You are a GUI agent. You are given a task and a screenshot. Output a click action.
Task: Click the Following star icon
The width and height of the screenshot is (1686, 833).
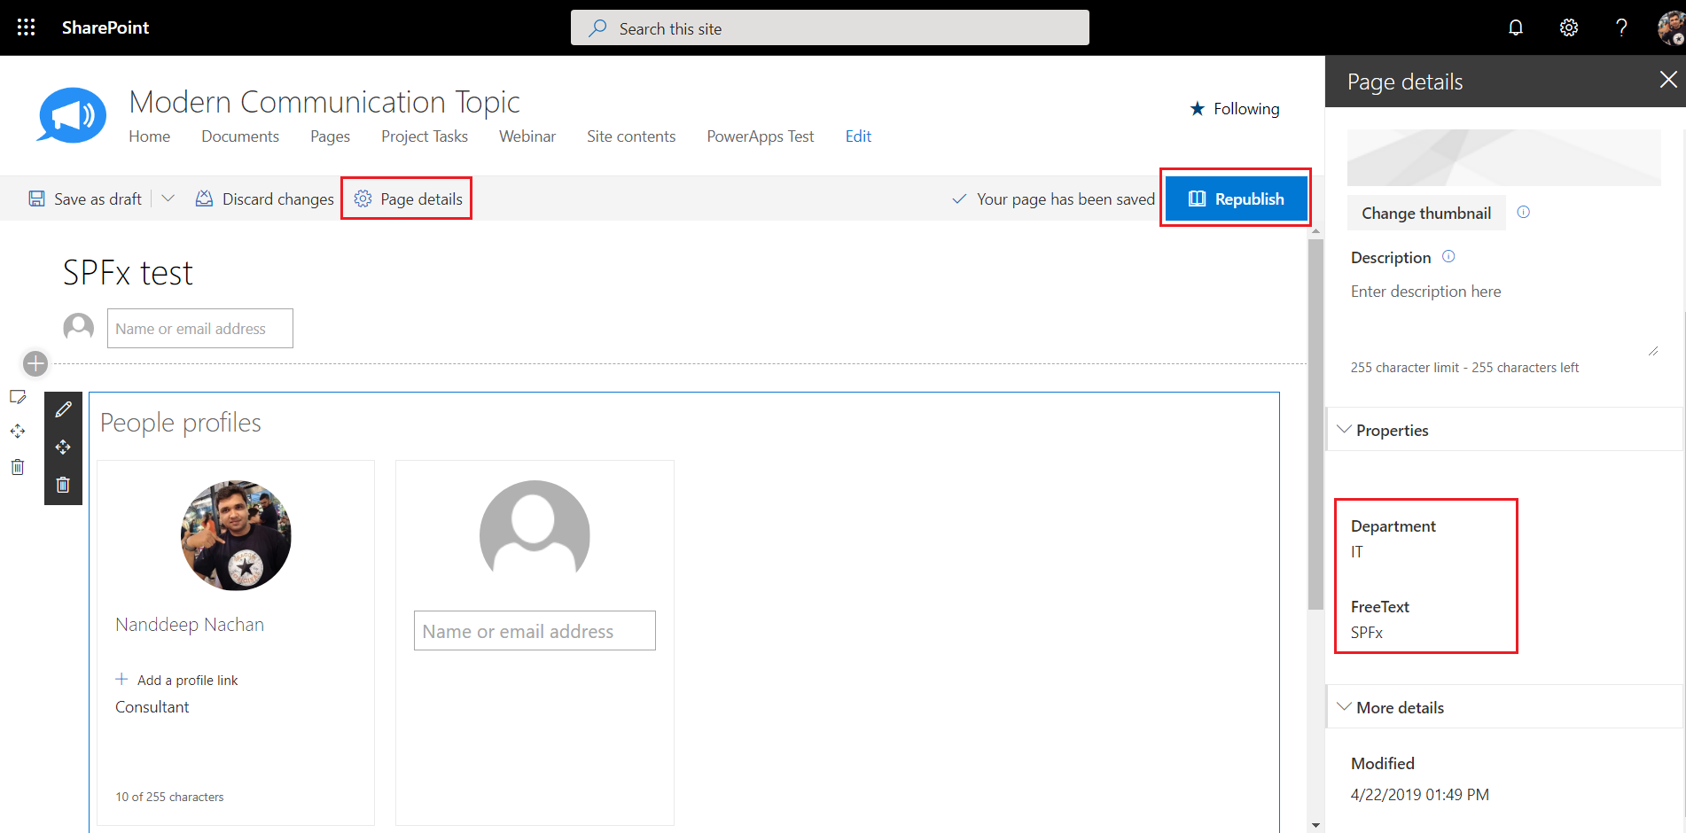[x=1198, y=109]
